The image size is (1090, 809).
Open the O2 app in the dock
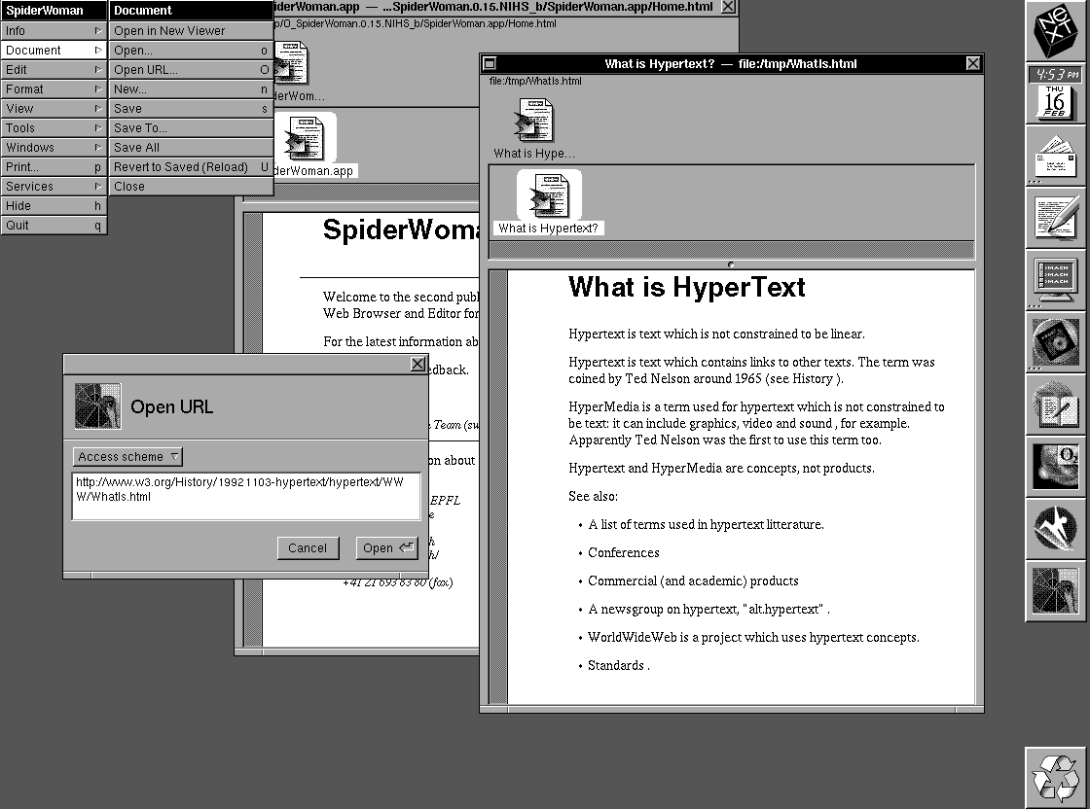click(x=1056, y=467)
